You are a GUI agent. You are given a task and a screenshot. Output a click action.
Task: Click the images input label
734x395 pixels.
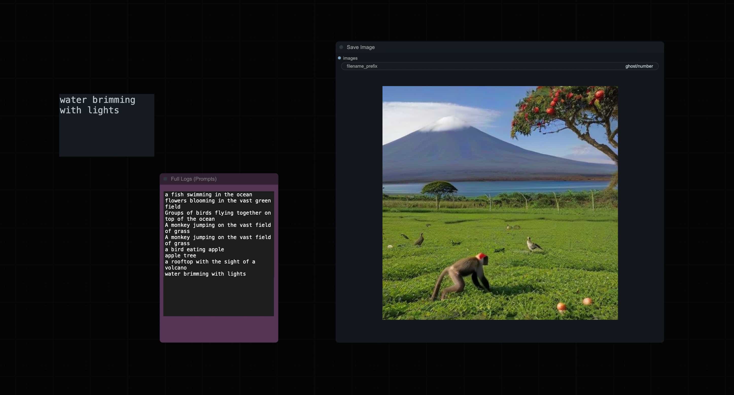coord(350,58)
